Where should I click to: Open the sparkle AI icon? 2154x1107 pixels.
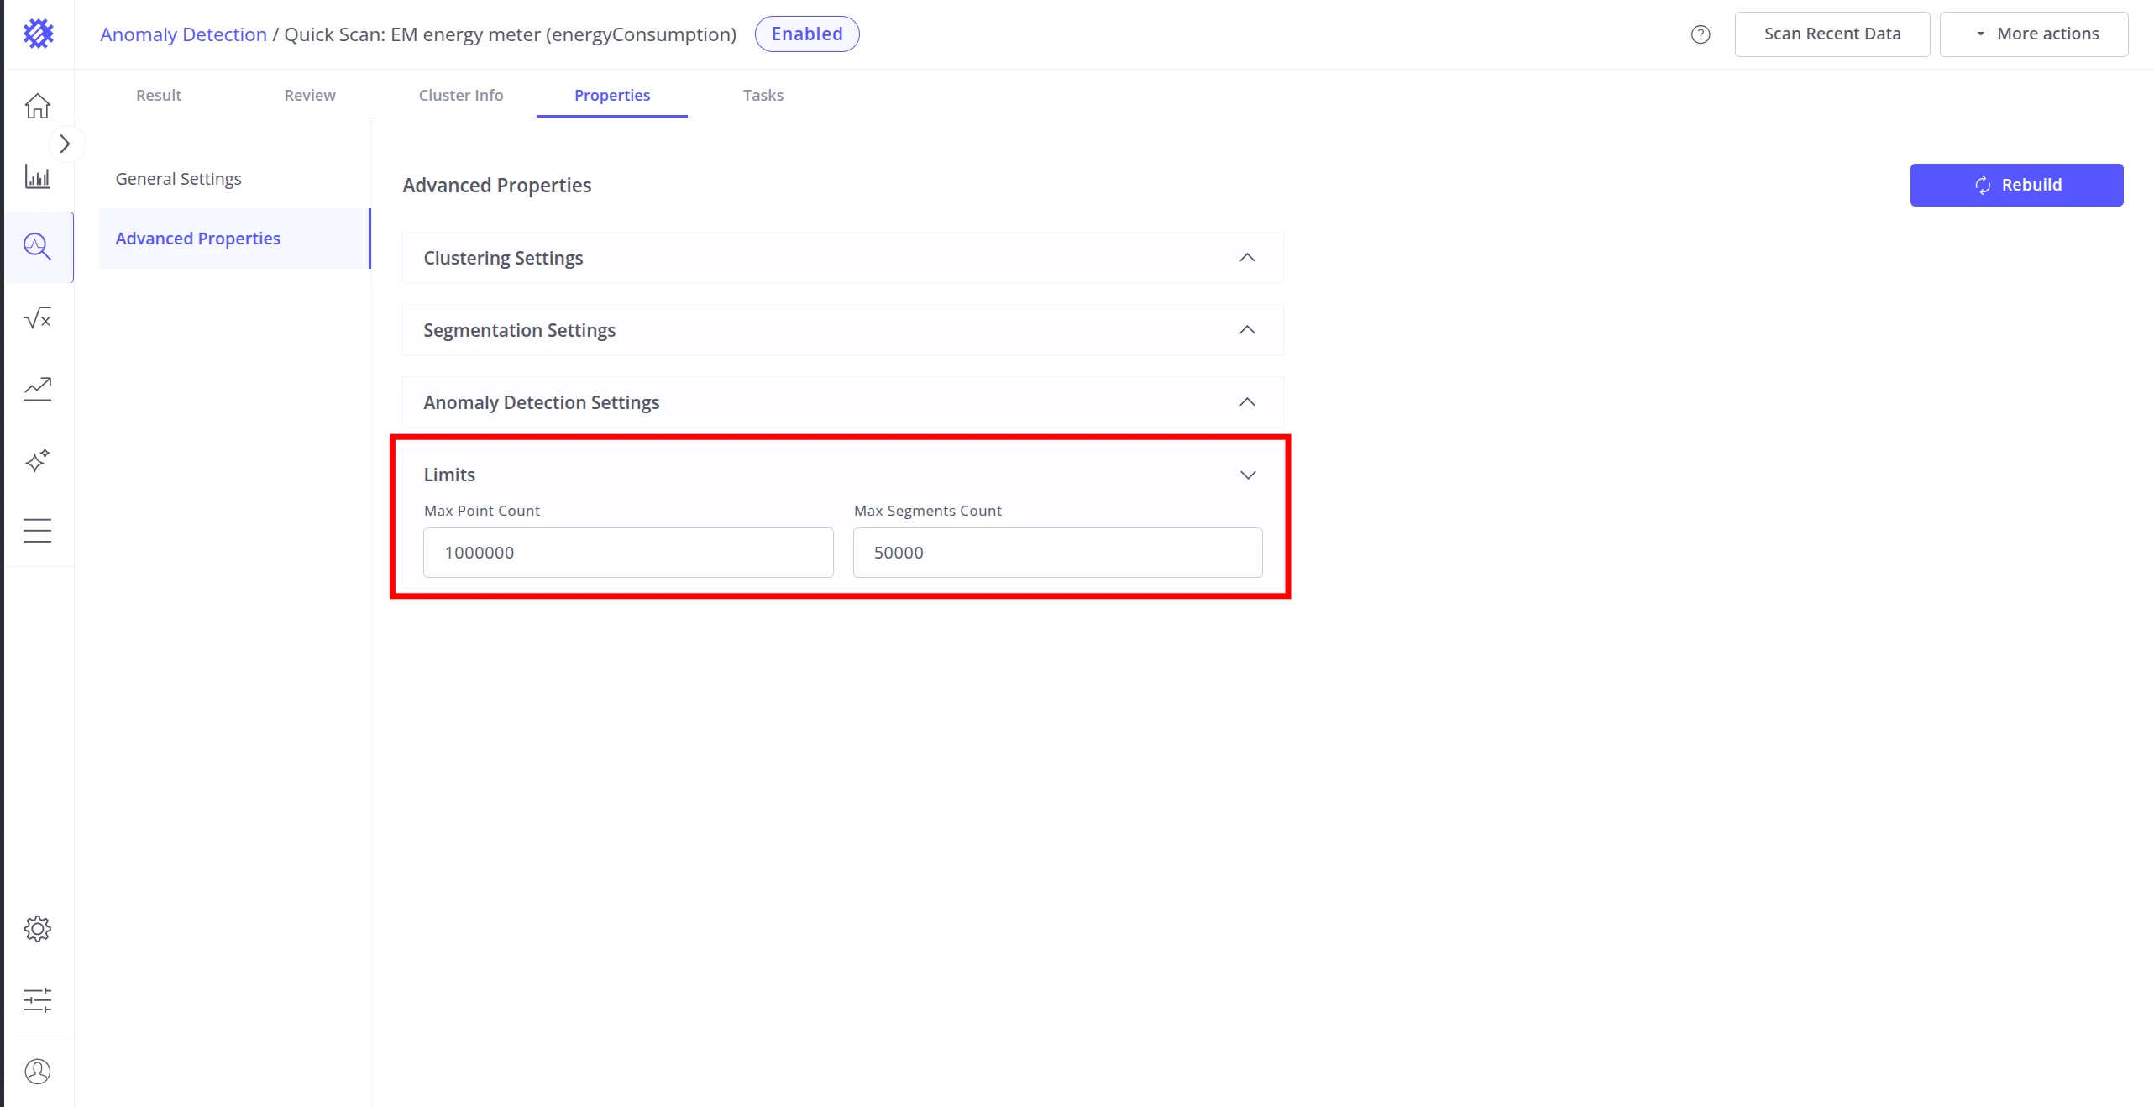point(38,460)
